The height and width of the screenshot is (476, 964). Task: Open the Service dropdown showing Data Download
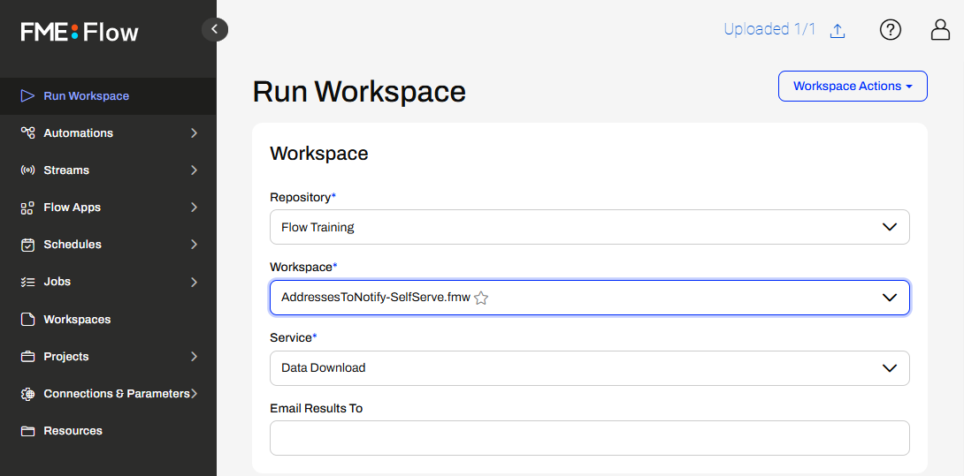(590, 368)
